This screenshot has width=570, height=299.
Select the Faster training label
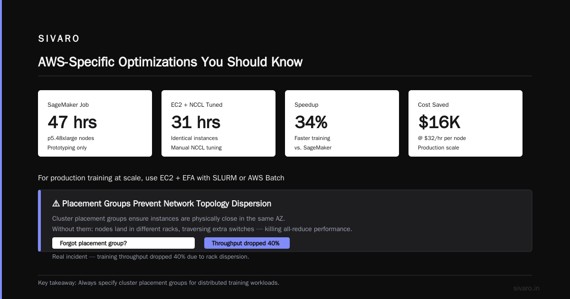pos(312,138)
